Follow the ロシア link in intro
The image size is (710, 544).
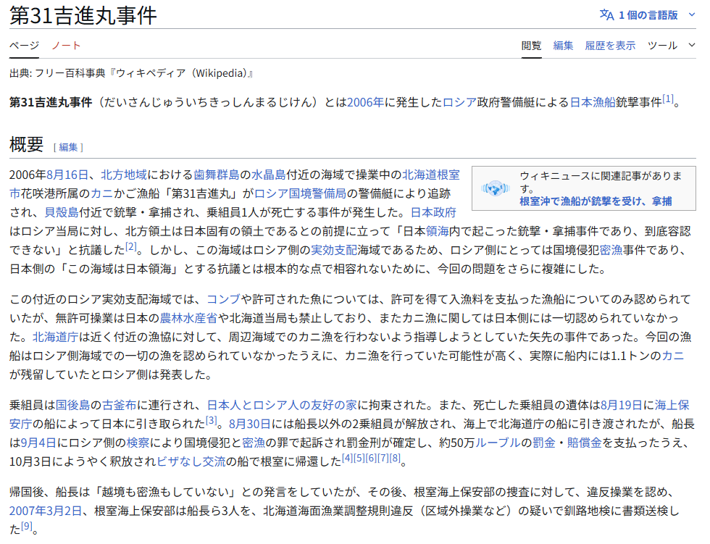459,102
